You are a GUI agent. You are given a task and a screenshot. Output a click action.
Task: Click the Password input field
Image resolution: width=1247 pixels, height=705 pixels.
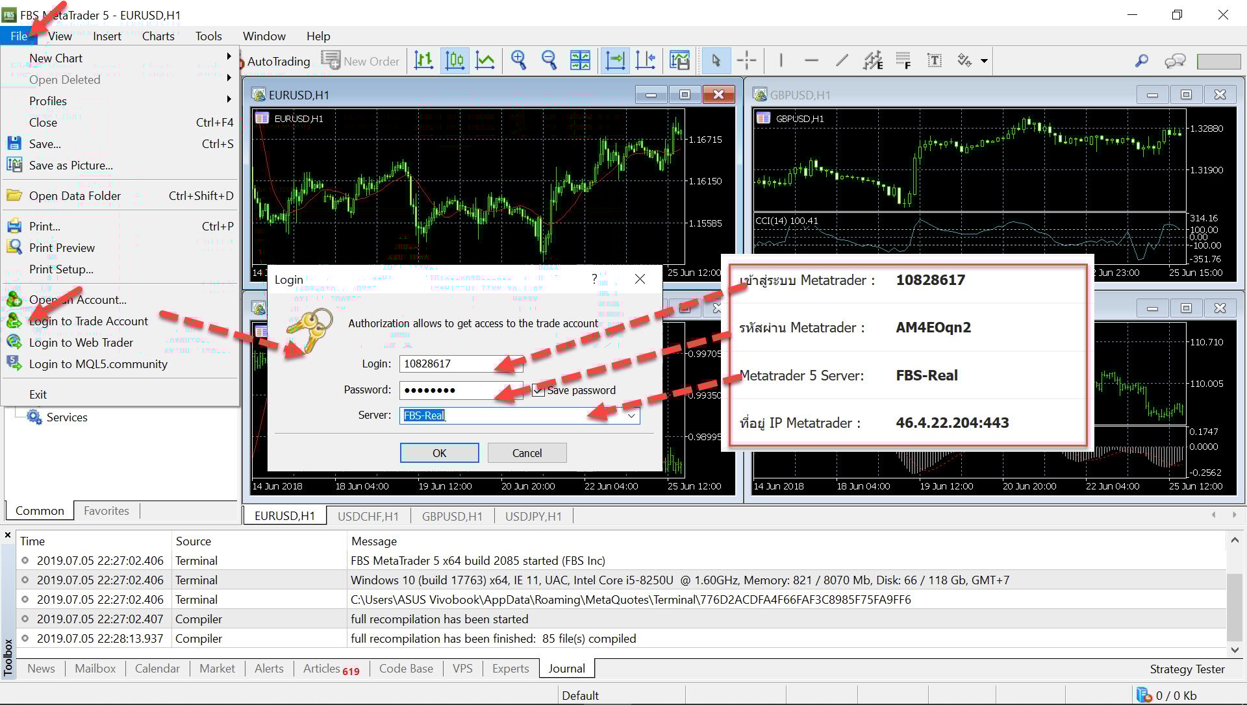coord(461,390)
